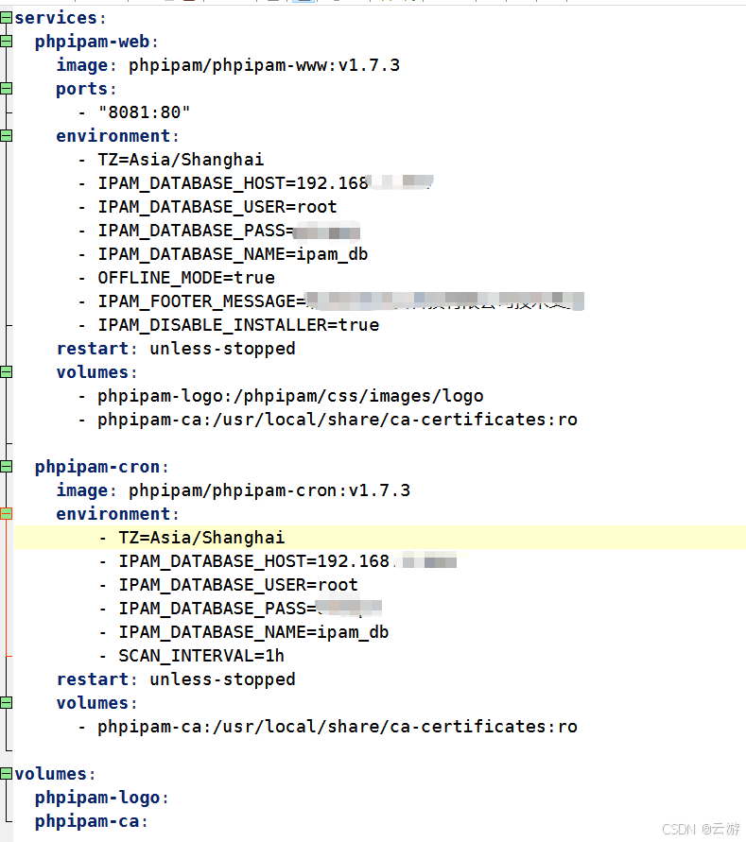Image resolution: width=746 pixels, height=842 pixels.
Task: Click 'TZ=Asia/Shanghai' under phpipam-web environment
Action: click(x=181, y=160)
